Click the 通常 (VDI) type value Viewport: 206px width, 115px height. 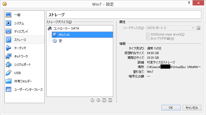point(154,48)
